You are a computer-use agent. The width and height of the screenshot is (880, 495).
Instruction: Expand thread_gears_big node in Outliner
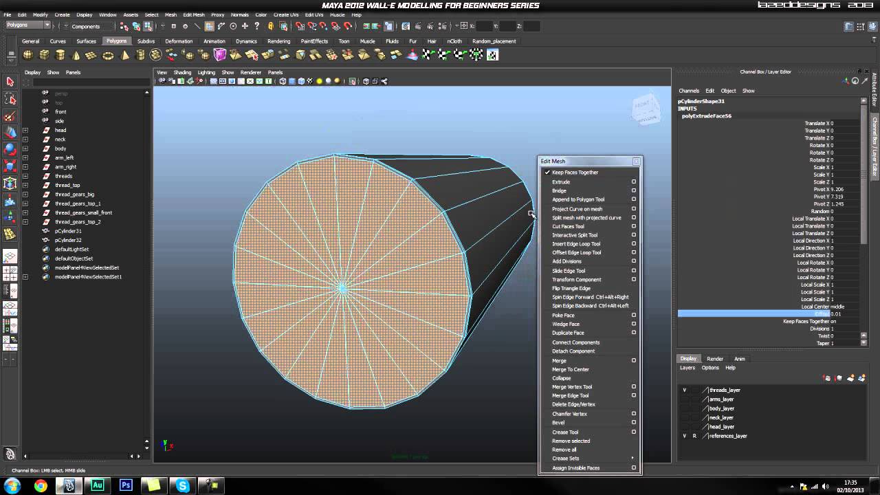click(25, 195)
